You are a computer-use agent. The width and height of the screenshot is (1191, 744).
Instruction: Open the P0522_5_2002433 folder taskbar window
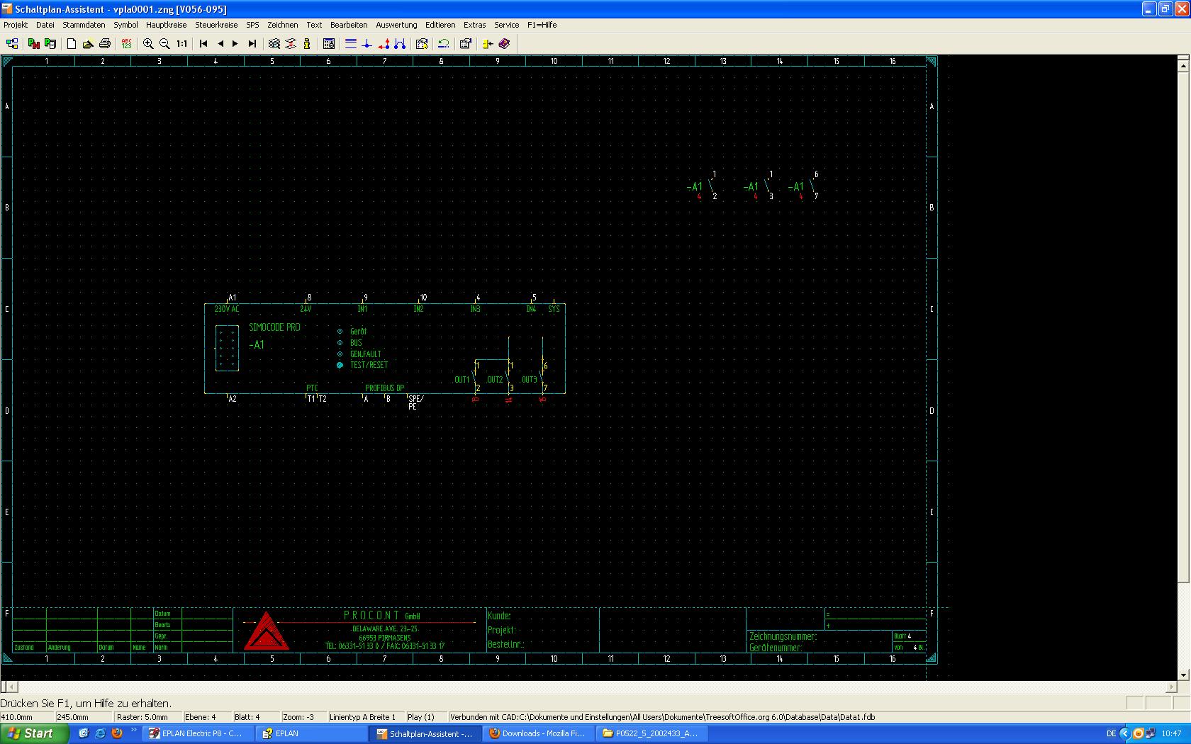pos(650,733)
